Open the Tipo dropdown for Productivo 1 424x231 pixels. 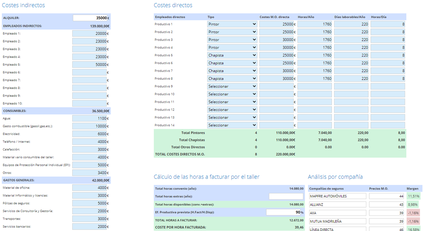[x=232, y=24]
